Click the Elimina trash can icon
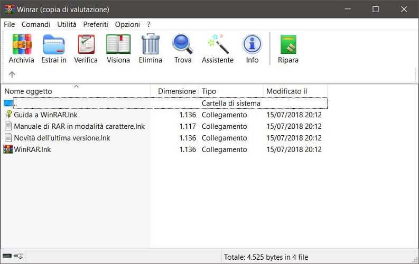Viewport: 419px width, 264px height. click(x=151, y=49)
